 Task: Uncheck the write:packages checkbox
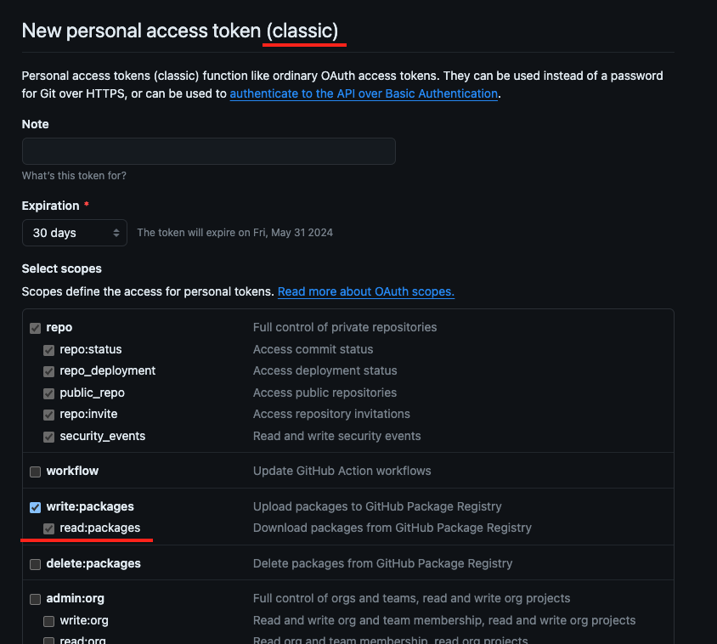click(35, 507)
